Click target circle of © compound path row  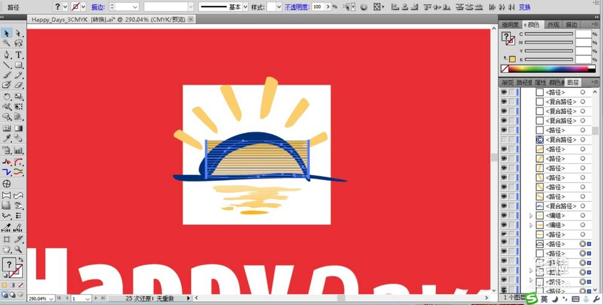pyautogui.click(x=582, y=140)
